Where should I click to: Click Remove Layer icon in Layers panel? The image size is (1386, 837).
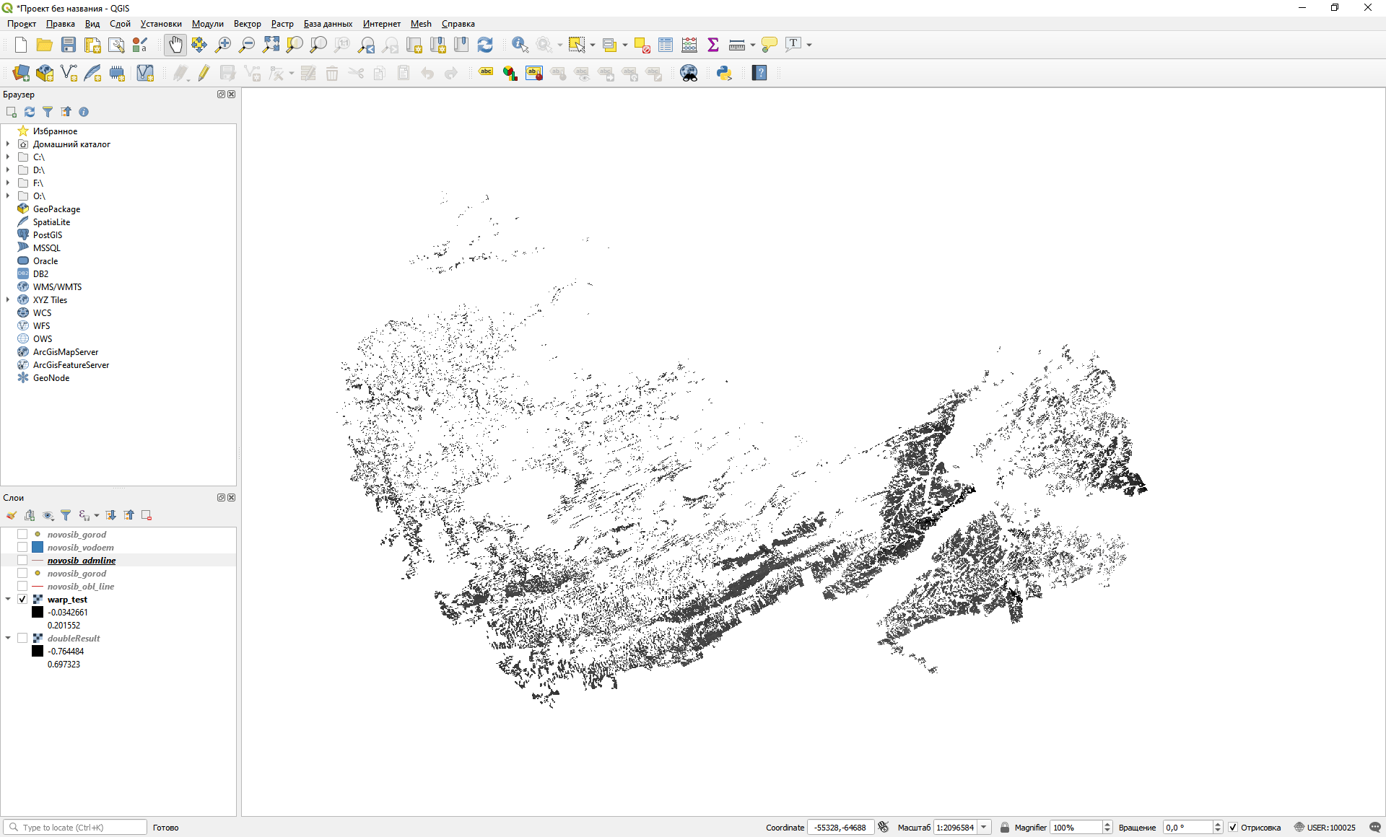click(147, 515)
